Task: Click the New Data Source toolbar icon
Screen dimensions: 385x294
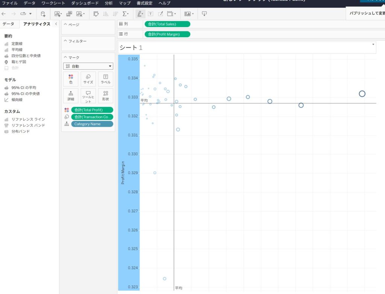Action: [x=43, y=14]
